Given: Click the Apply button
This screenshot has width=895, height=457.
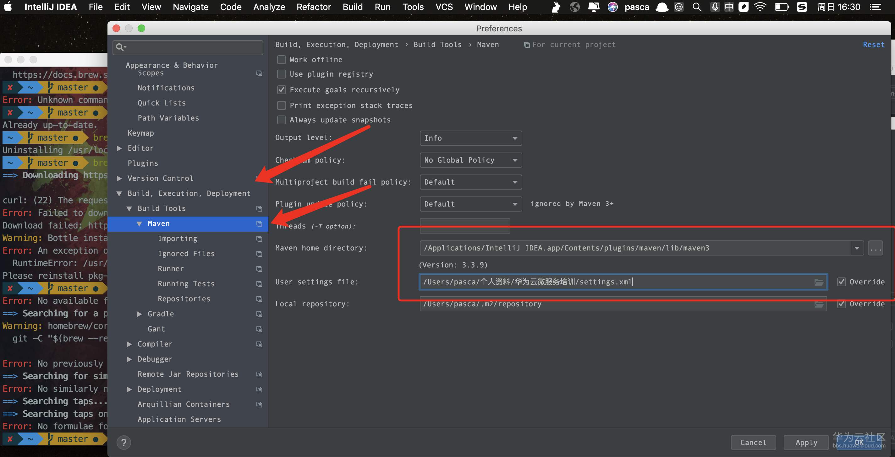Looking at the screenshot, I should pyautogui.click(x=806, y=443).
